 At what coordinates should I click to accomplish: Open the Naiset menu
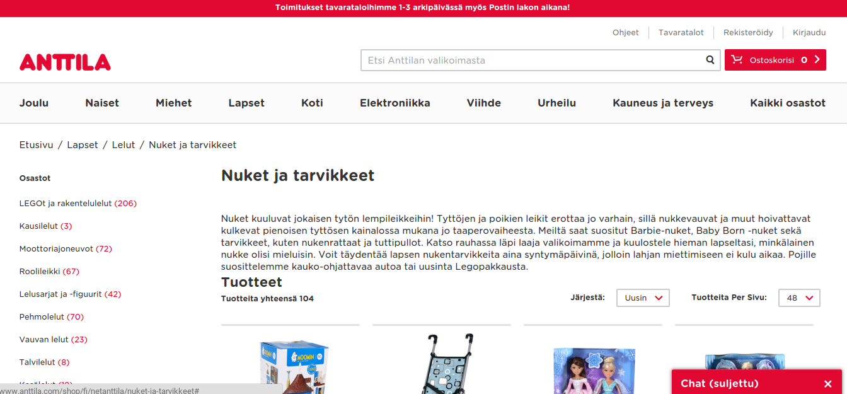(102, 103)
